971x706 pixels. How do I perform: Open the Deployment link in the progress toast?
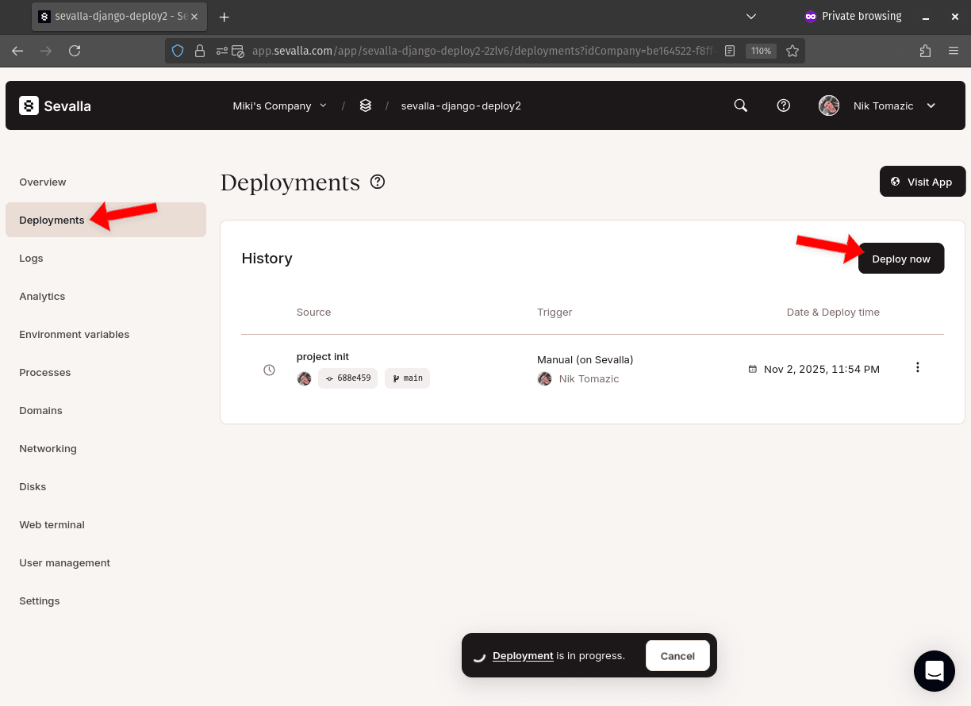[x=523, y=655]
